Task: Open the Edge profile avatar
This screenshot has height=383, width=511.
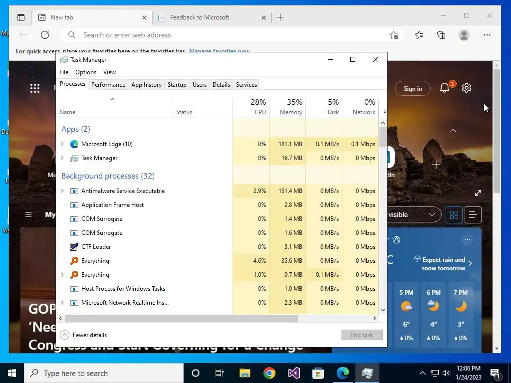Action: click(464, 35)
